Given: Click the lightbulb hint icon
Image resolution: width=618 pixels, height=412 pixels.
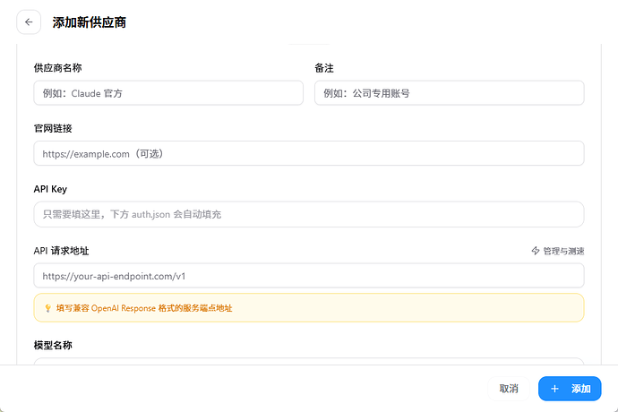Looking at the screenshot, I should click(x=47, y=308).
